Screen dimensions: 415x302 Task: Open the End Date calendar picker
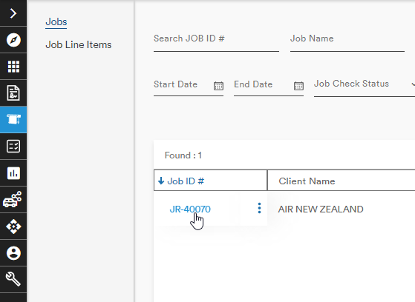[298, 86]
